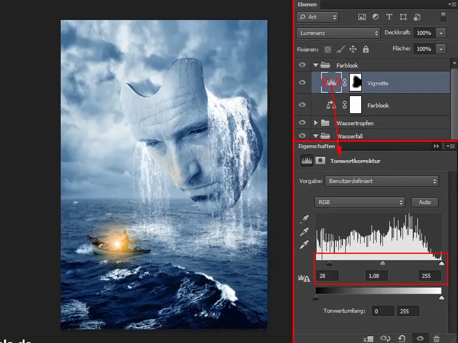
Task: Lock transparent pixels icon
Action: [x=327, y=49]
